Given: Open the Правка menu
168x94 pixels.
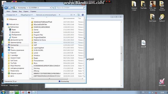Looking at the screenshot, I should click(x=14, y=11).
